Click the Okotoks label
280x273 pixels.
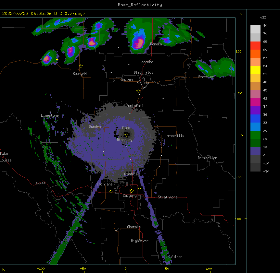tap(134, 227)
